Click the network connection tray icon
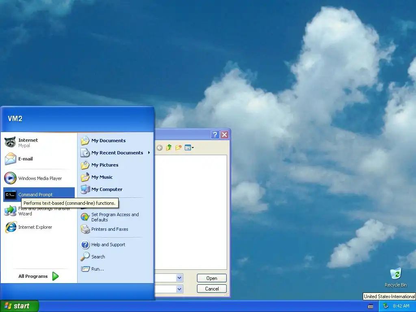 coord(386,306)
